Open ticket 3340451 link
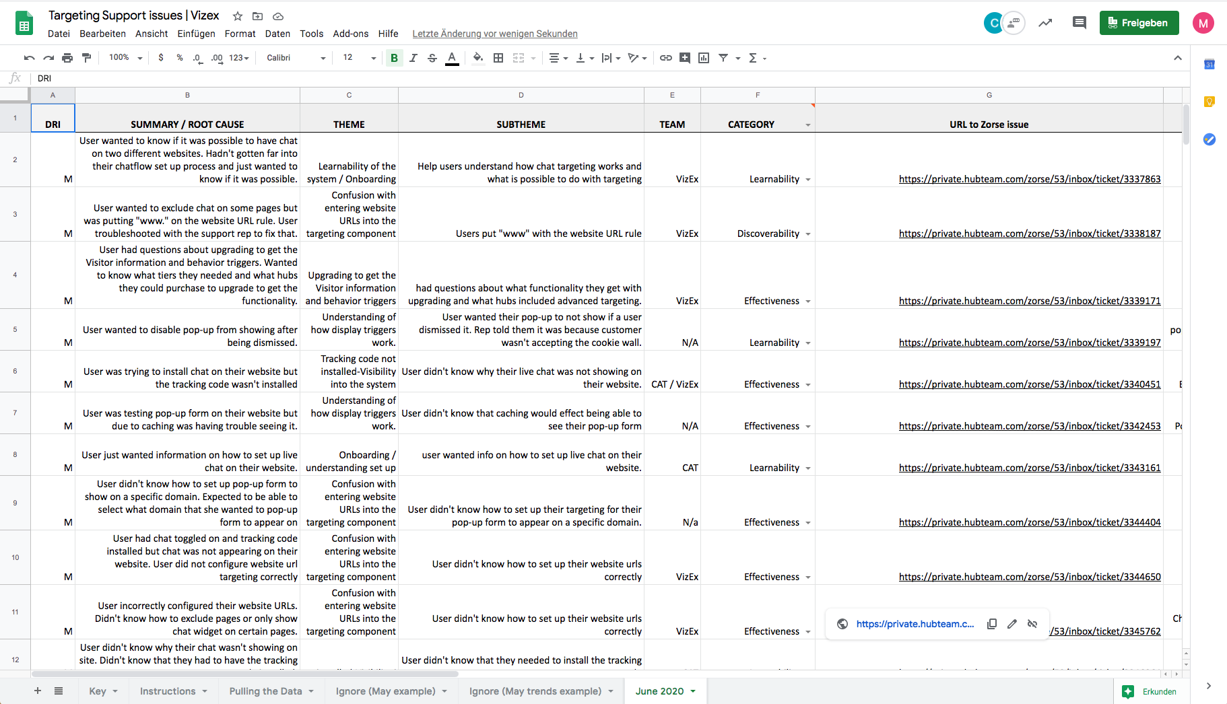This screenshot has height=704, width=1227. (x=1030, y=384)
